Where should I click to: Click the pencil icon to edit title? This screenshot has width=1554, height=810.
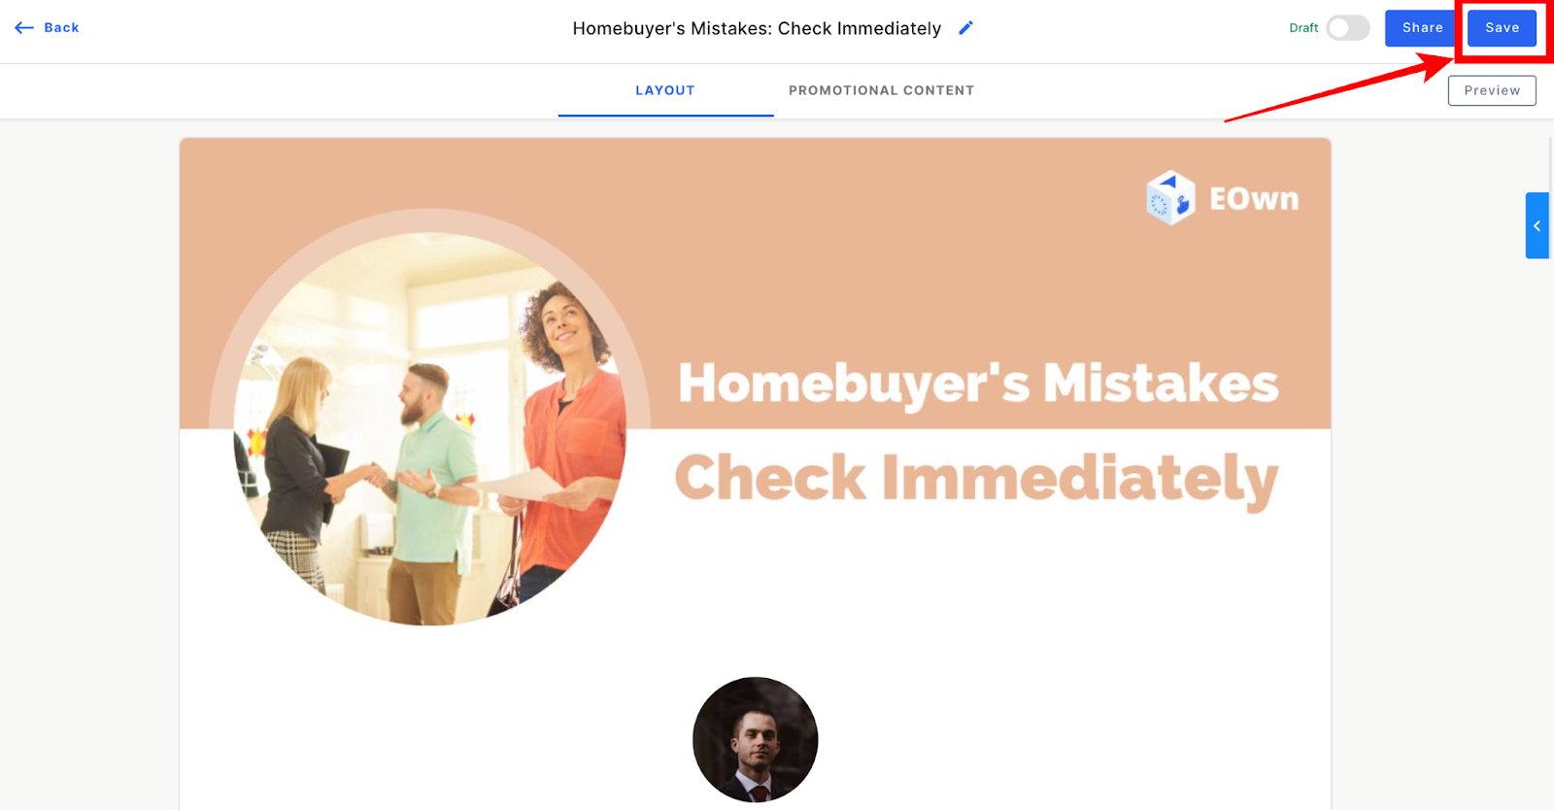coord(965,28)
